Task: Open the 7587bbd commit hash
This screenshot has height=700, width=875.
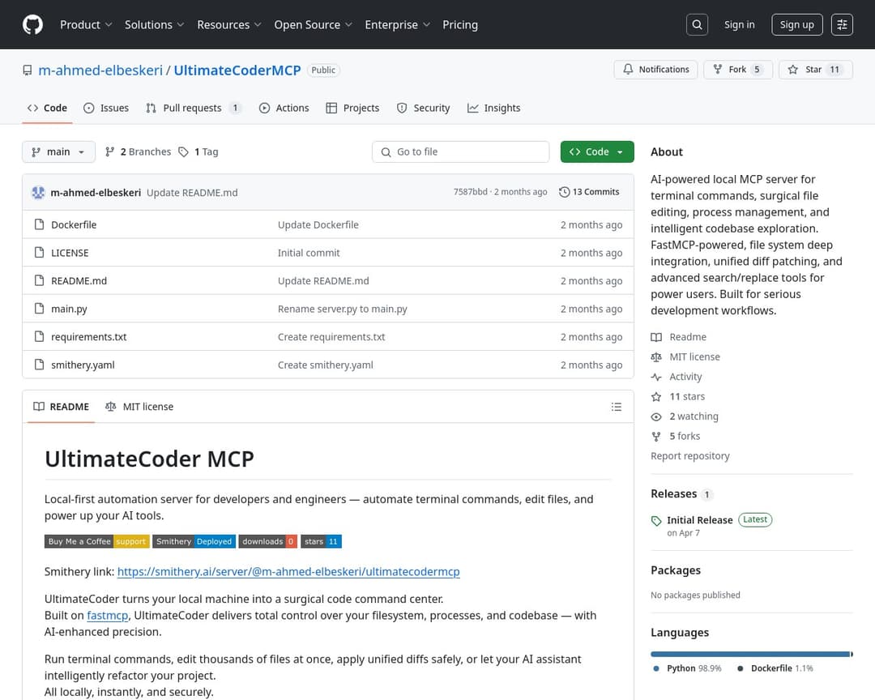Action: click(x=471, y=192)
